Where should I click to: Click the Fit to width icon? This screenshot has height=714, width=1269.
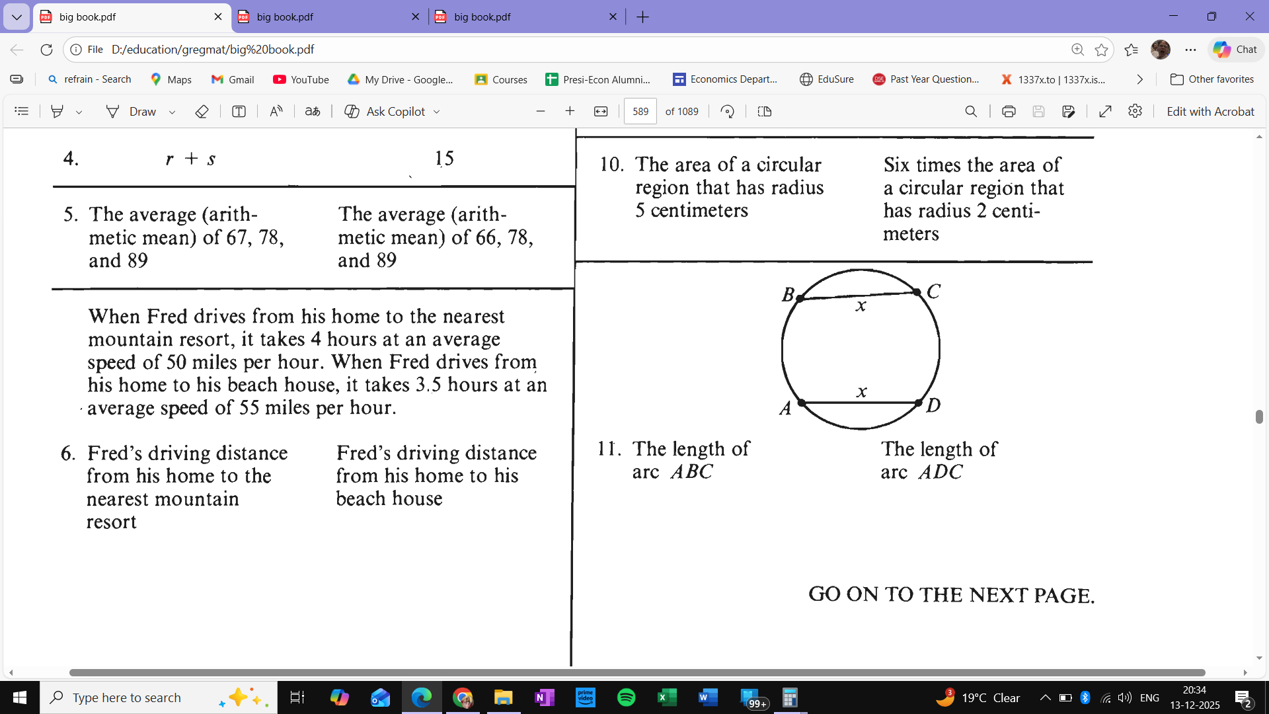pyautogui.click(x=600, y=112)
